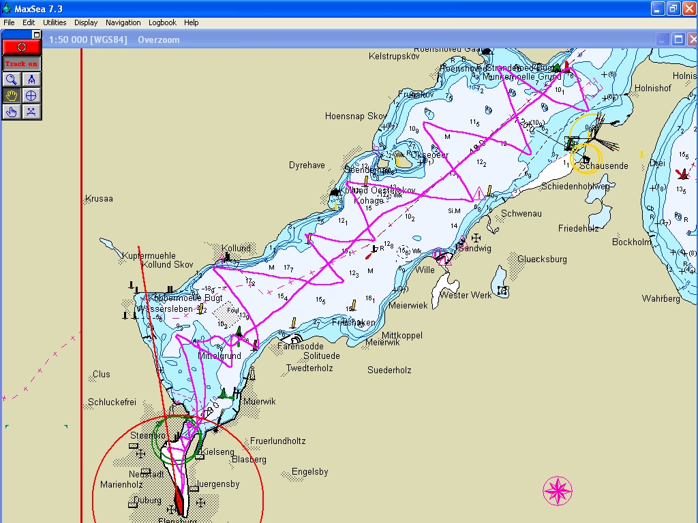Click the Clus place label
This screenshot has width=698, height=523.
(102, 374)
